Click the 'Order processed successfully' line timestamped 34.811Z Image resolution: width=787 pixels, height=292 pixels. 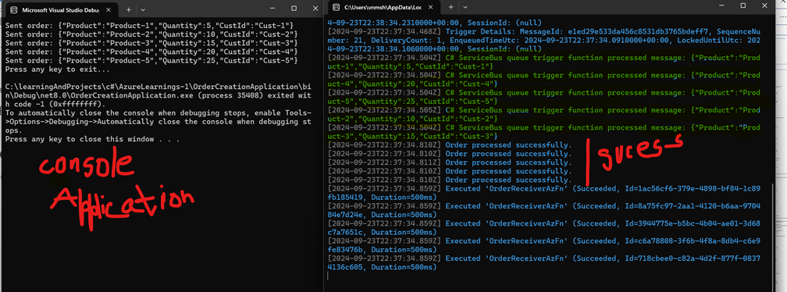pos(449,162)
